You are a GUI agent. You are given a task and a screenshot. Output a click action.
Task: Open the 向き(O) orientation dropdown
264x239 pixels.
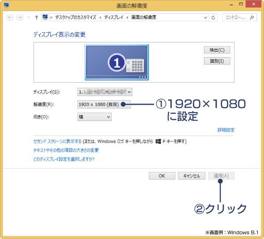[94, 117]
